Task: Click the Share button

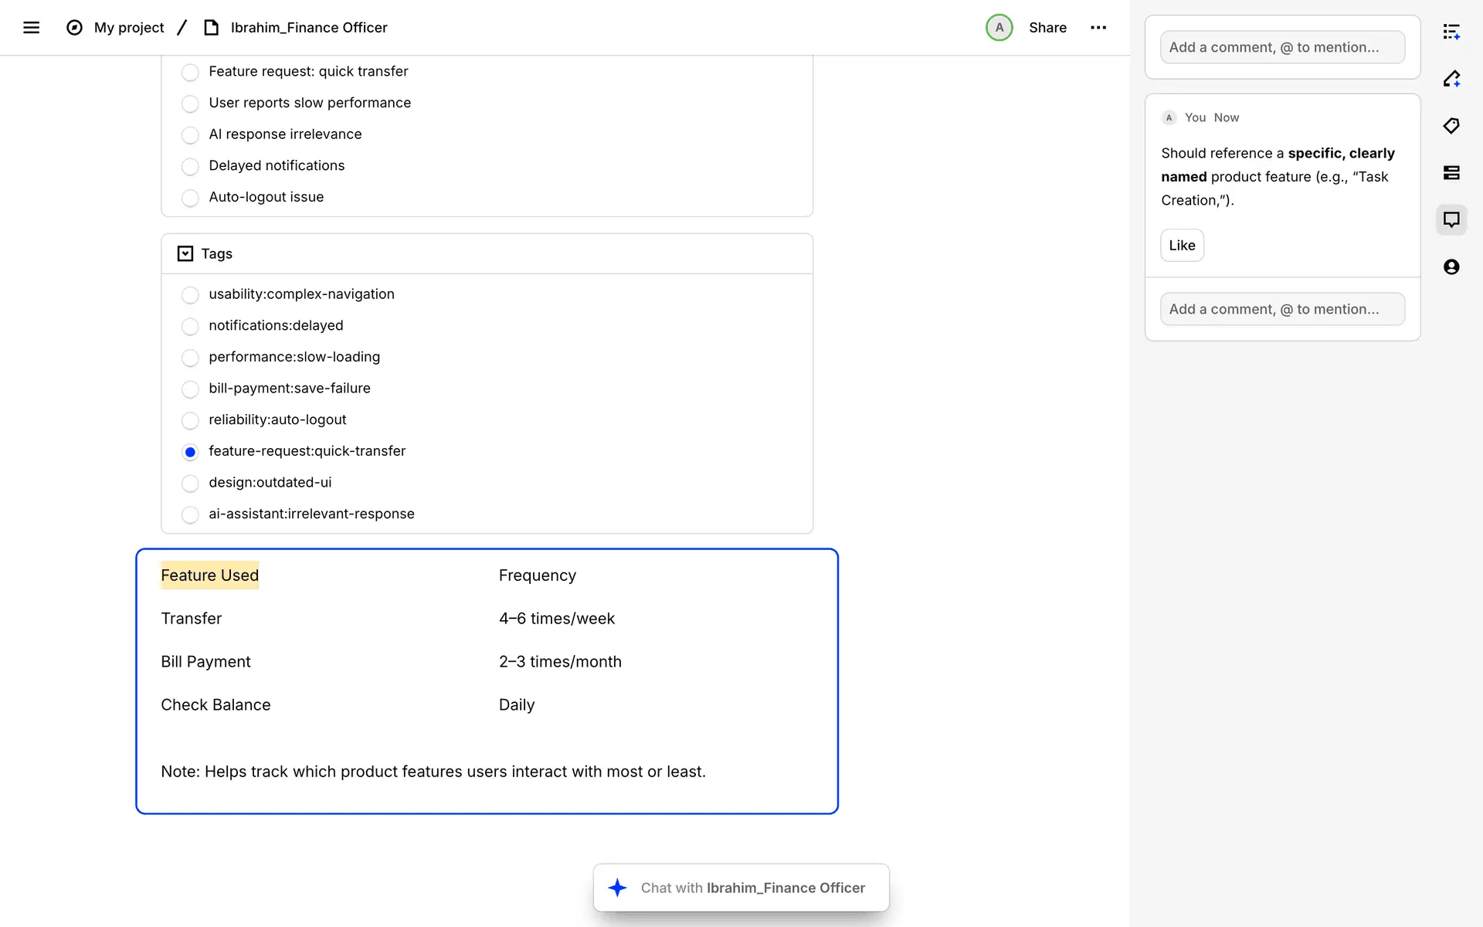Action: tap(1047, 28)
